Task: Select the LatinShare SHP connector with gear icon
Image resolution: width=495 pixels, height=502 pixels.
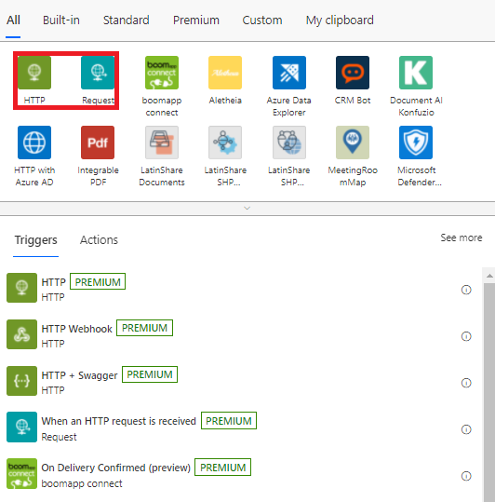Action: 225,142
